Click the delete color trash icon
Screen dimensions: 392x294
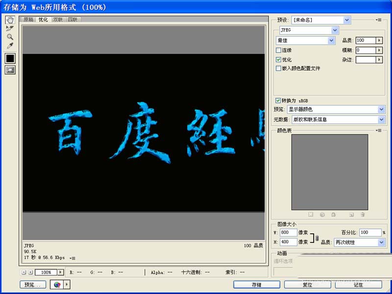[x=363, y=215]
